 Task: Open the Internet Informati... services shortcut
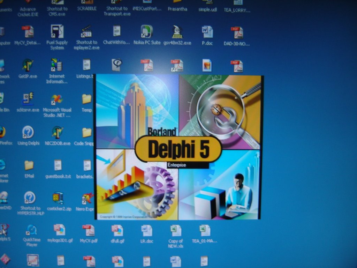coord(57,65)
